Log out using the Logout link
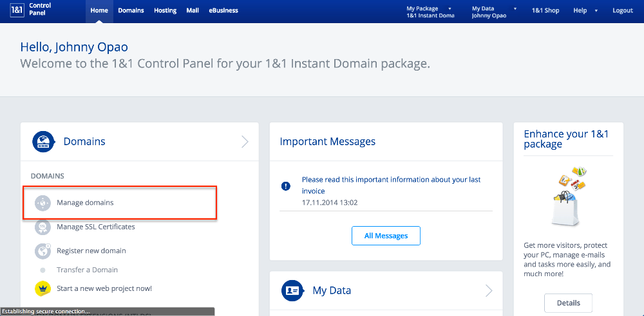 tap(623, 11)
